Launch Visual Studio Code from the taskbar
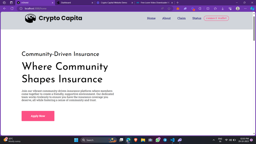This screenshot has width=256, height=144. [172, 140]
